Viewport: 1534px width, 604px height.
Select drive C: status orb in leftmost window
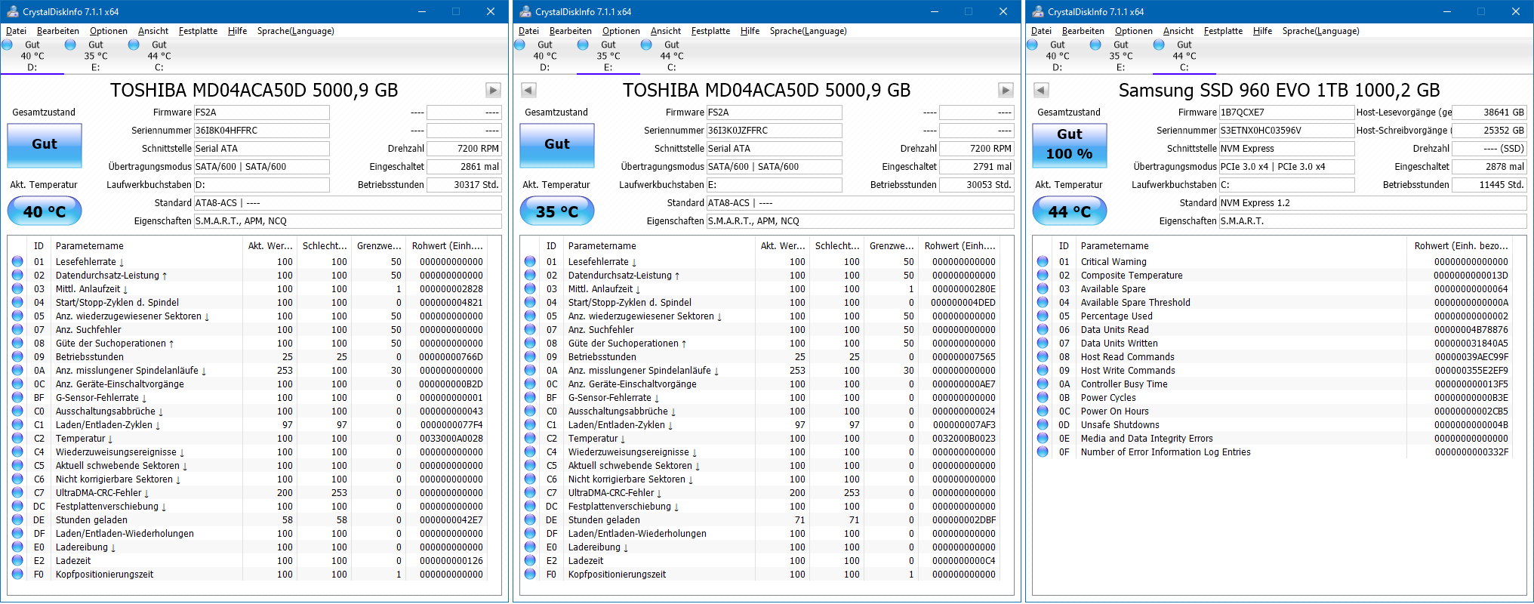coord(134,45)
